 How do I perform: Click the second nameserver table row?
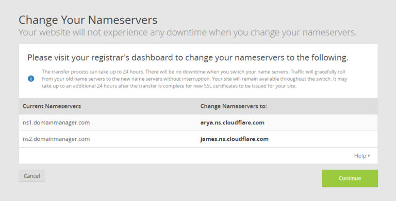coord(198,139)
